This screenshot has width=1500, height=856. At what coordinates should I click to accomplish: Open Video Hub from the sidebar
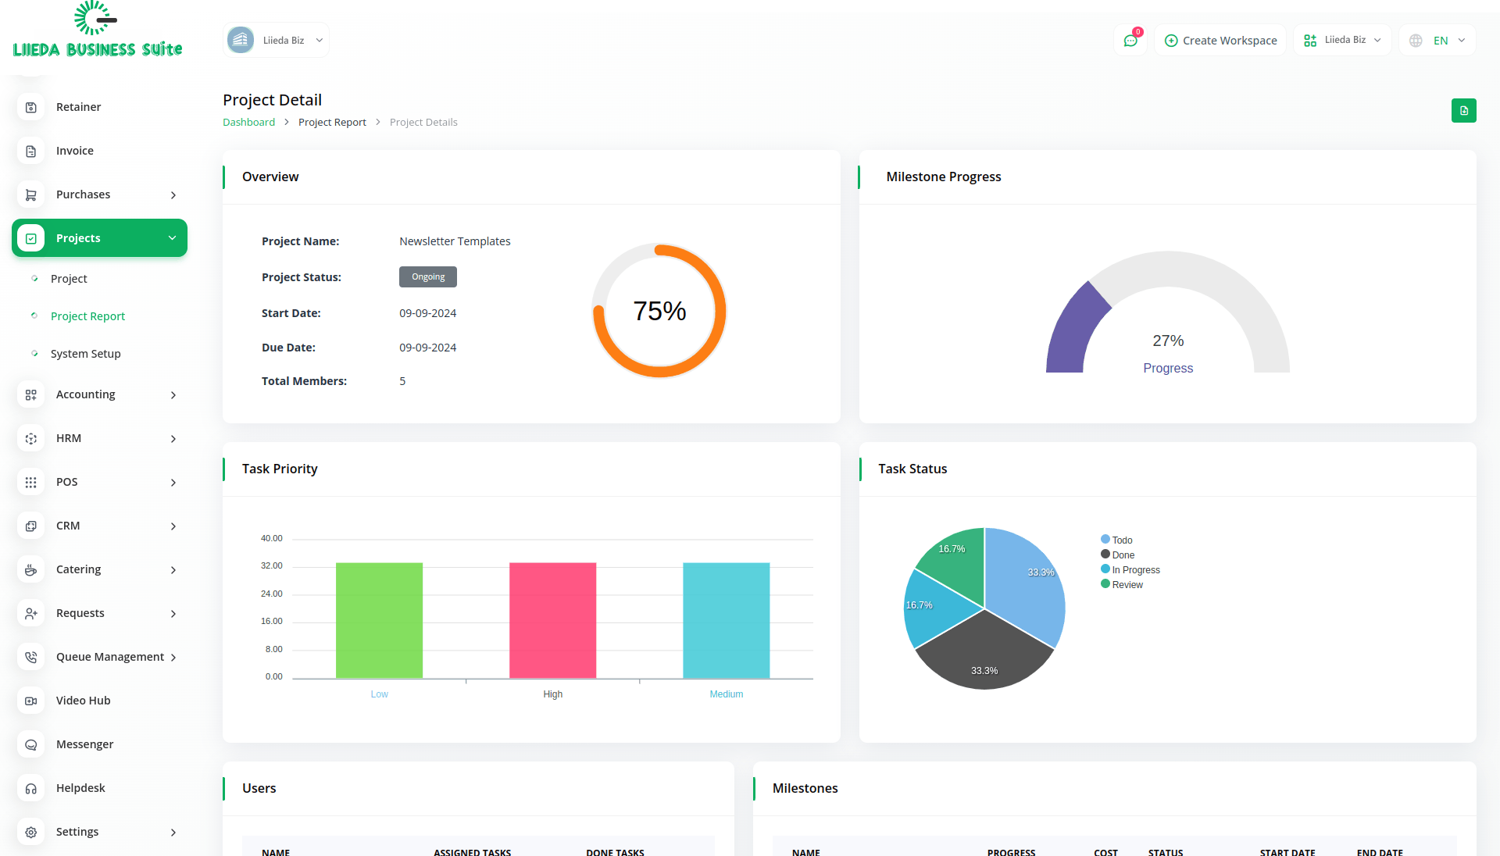[x=83, y=701]
